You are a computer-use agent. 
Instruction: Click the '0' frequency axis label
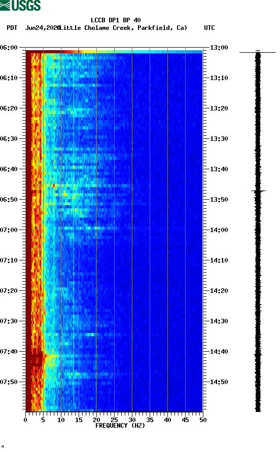click(25, 420)
